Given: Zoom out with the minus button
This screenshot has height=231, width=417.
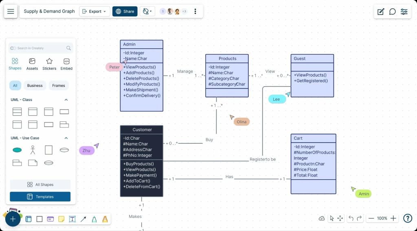Looking at the screenshot, I should point(371,218).
